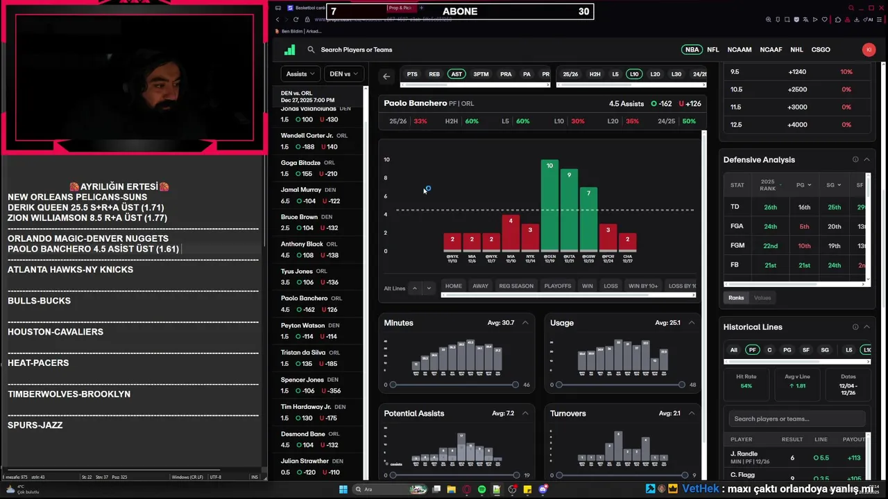Select the PTS stat filter
Image resolution: width=888 pixels, height=499 pixels.
click(412, 74)
